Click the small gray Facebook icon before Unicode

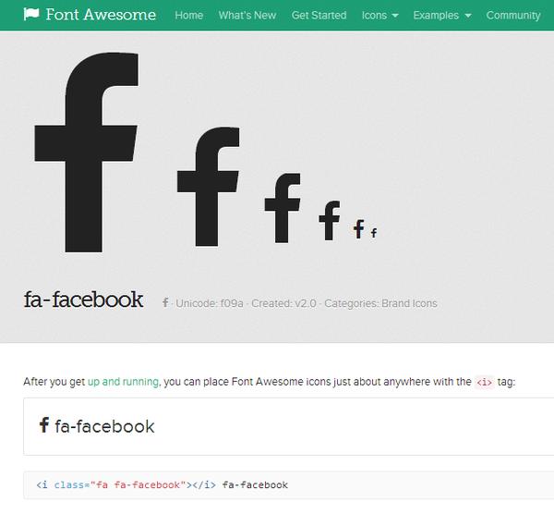click(x=165, y=302)
